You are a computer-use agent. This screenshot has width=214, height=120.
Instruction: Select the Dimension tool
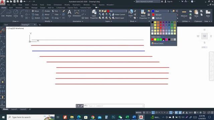[x=77, y=13]
